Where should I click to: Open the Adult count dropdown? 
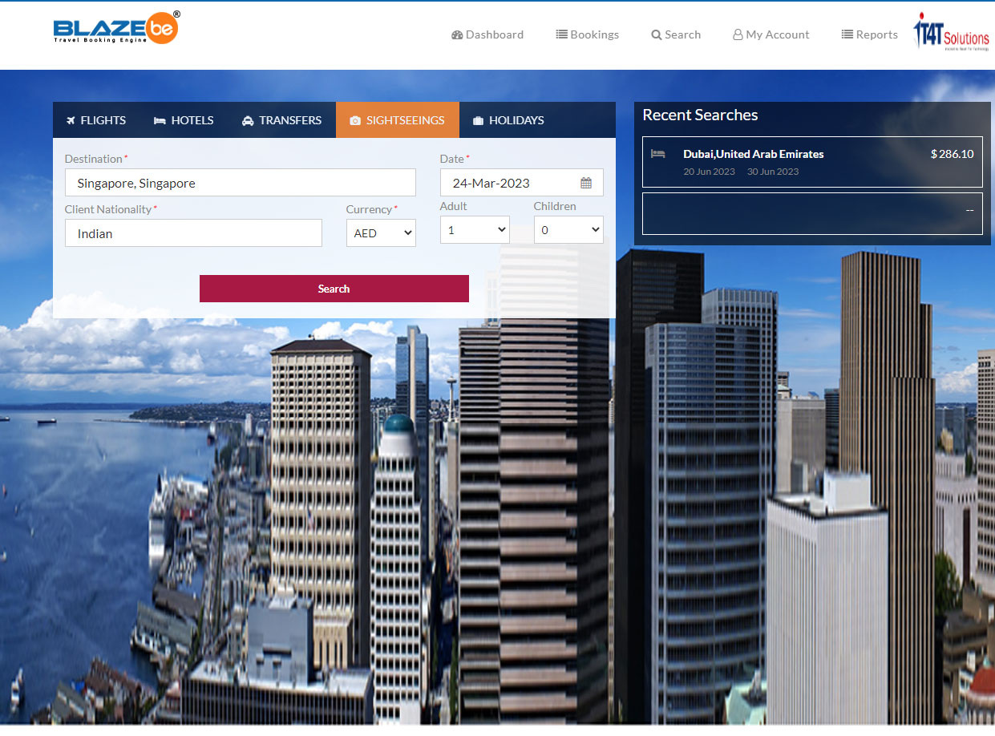[475, 230]
